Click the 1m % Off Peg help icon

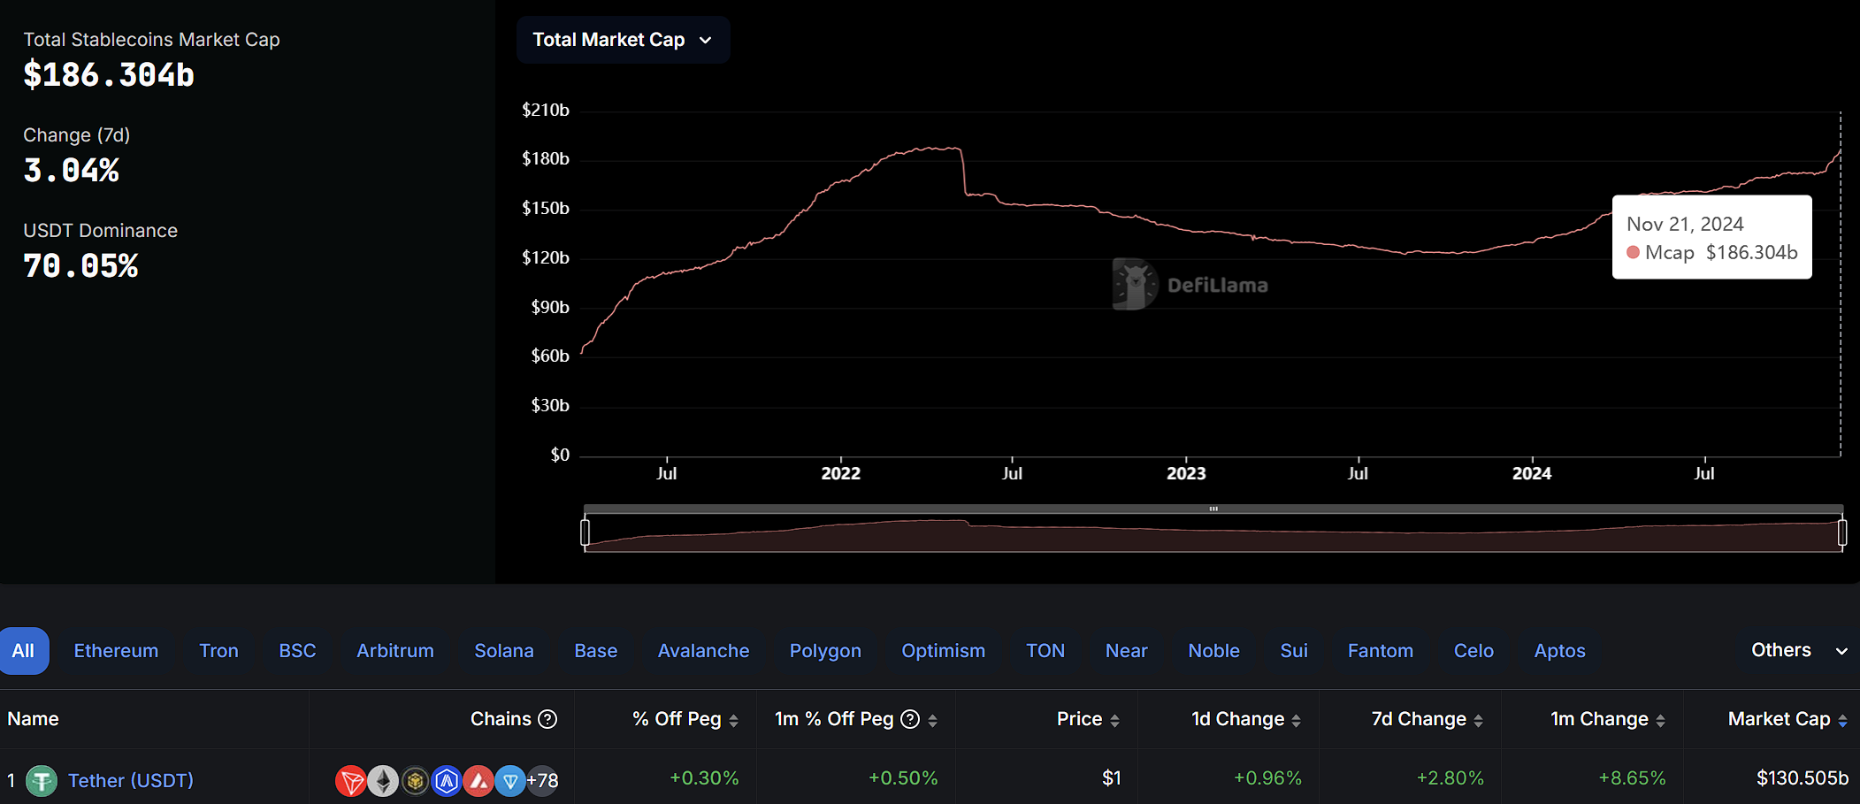(910, 719)
